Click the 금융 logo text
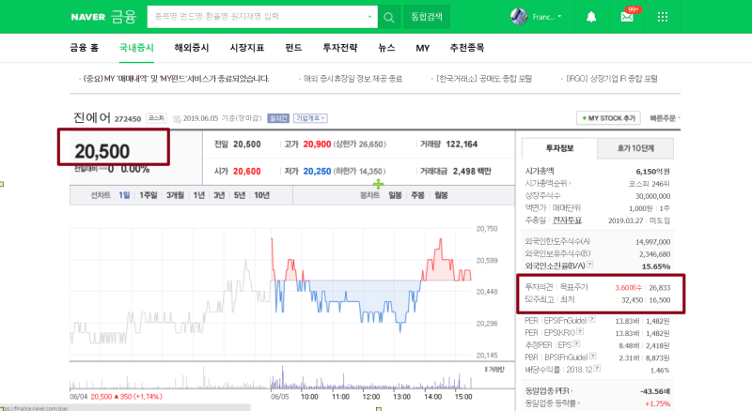 124,16
